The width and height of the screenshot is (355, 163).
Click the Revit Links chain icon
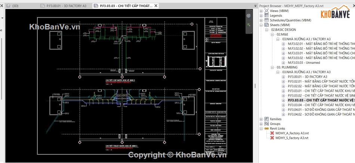coord(266,128)
